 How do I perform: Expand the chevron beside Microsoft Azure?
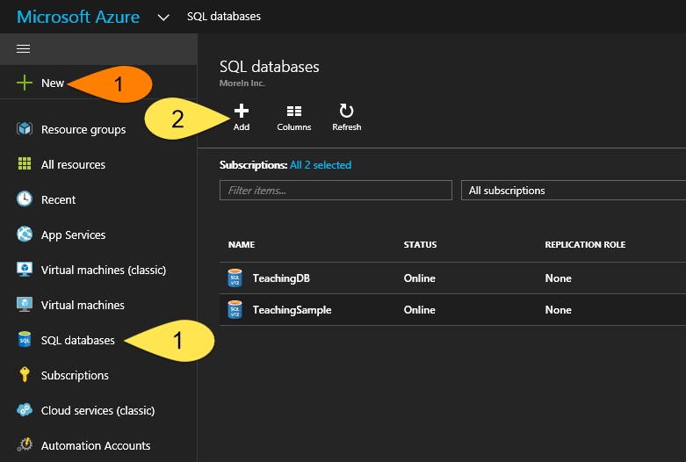pos(162,17)
